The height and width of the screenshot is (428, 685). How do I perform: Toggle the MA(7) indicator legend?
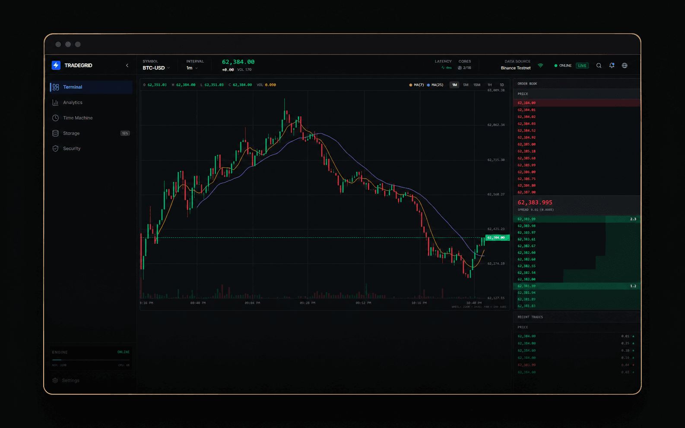pyautogui.click(x=417, y=85)
